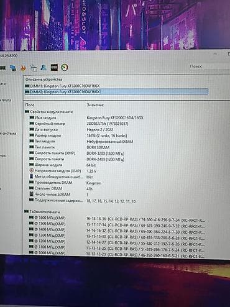The height and width of the screenshot is (307, 230).
Task: Click the Значение column header
Action: [95, 105]
